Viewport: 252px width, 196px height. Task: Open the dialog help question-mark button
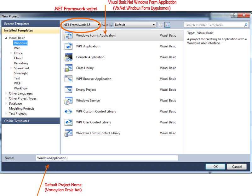[234, 15]
